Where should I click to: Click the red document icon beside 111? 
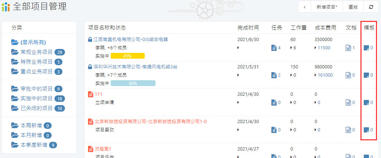tap(91, 94)
